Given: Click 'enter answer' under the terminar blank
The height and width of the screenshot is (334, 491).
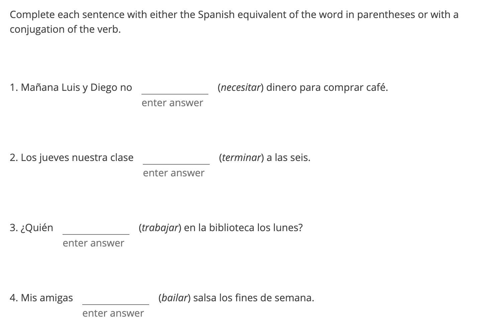Looking at the screenshot, I should click(173, 173).
